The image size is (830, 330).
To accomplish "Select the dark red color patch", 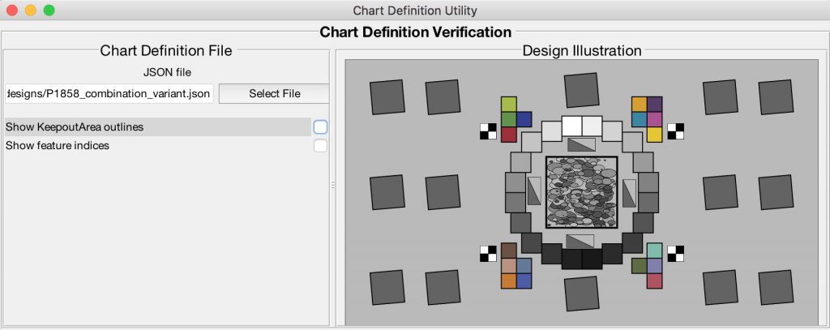I will [509, 135].
